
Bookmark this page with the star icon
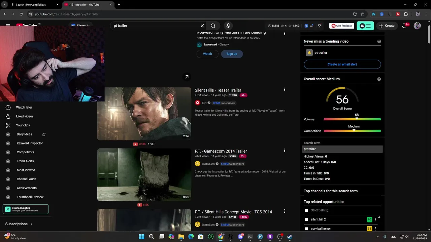point(362,14)
